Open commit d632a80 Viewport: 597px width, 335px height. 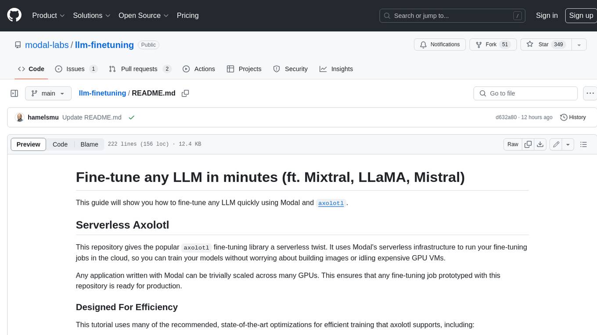pos(506,118)
